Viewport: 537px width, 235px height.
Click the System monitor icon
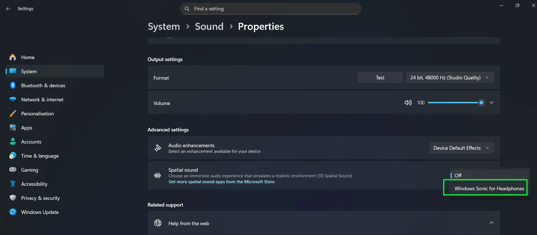point(13,71)
